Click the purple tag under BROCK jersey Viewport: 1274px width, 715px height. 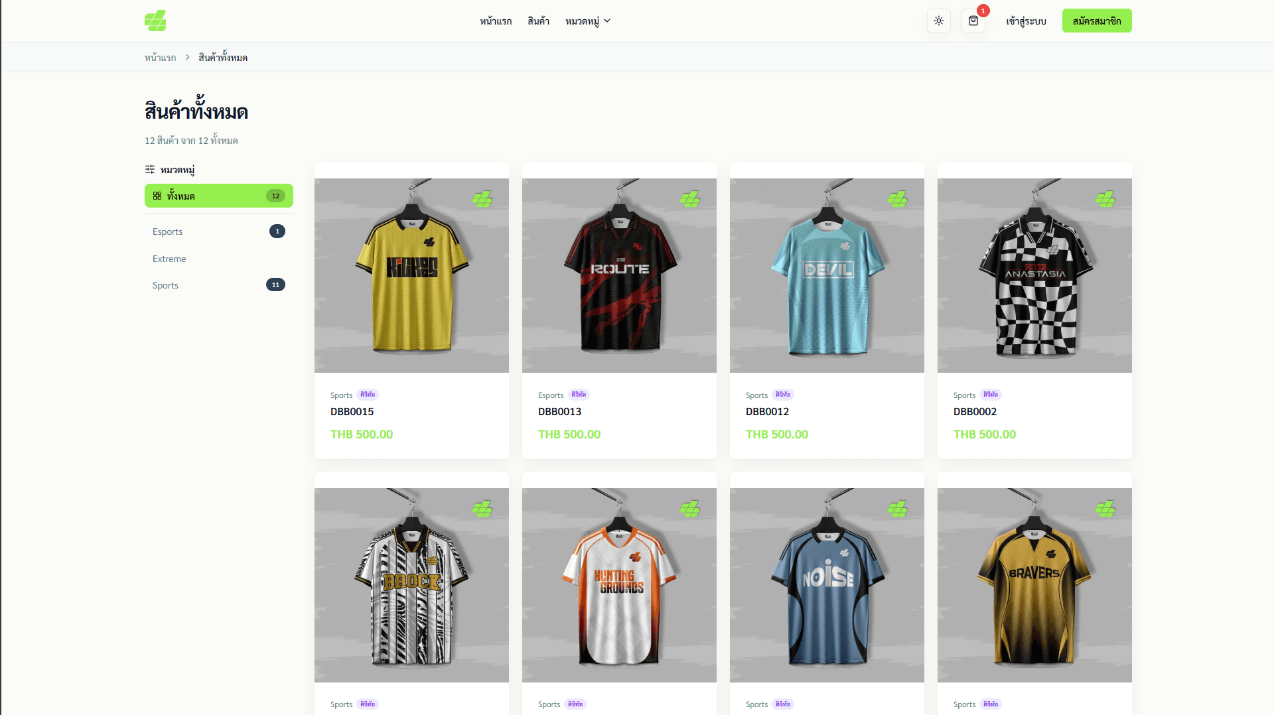click(x=368, y=704)
